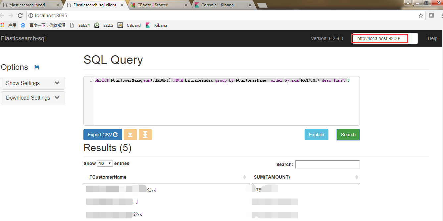443x221 pixels.
Task: Focus the results Search filter box
Action: click(327, 164)
